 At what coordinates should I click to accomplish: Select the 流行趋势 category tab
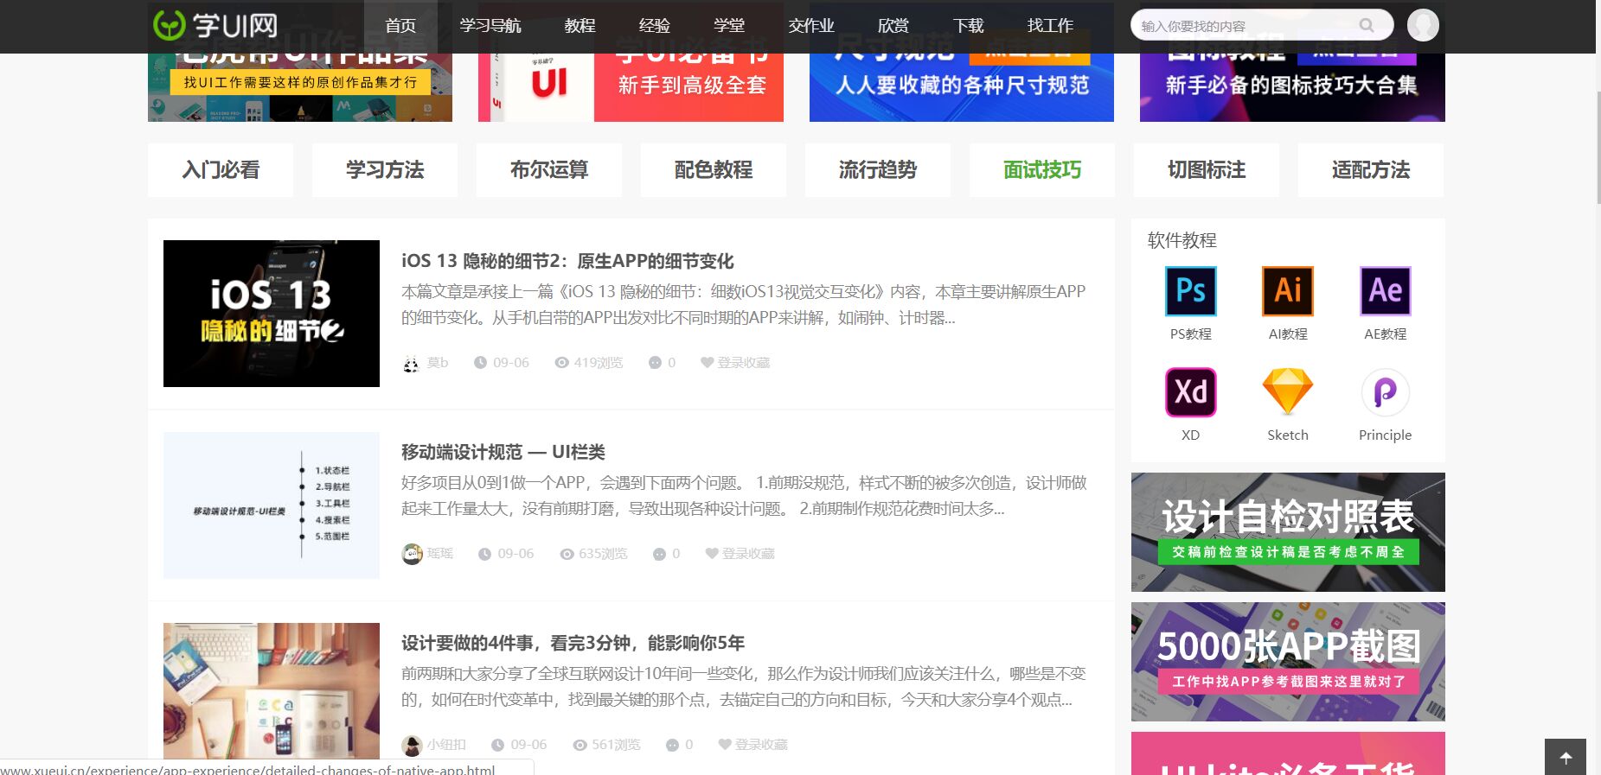click(878, 170)
